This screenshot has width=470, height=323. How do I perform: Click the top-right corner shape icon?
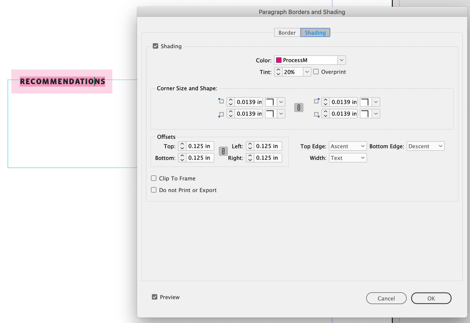365,102
